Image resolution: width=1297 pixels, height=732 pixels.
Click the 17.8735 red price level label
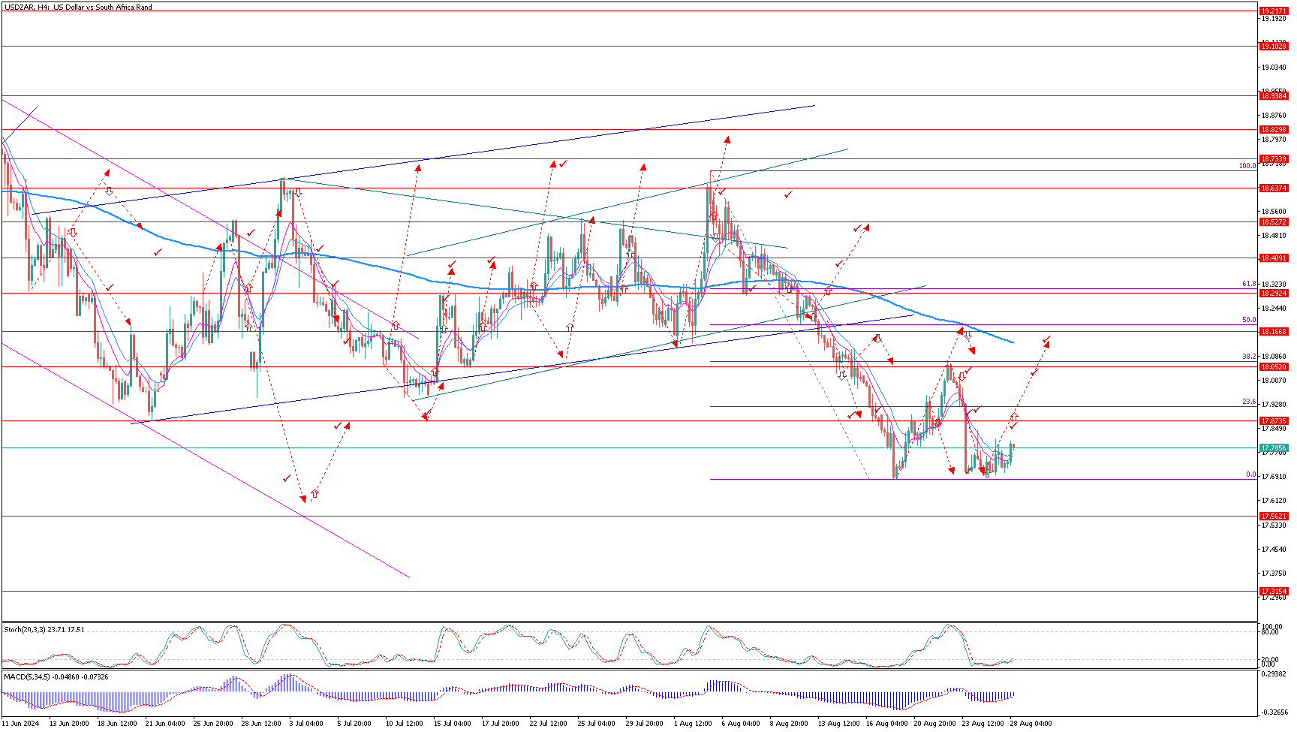click(1274, 421)
